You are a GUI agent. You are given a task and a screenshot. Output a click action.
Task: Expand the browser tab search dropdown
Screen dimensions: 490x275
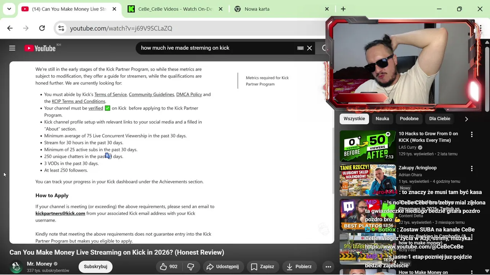(x=9, y=9)
